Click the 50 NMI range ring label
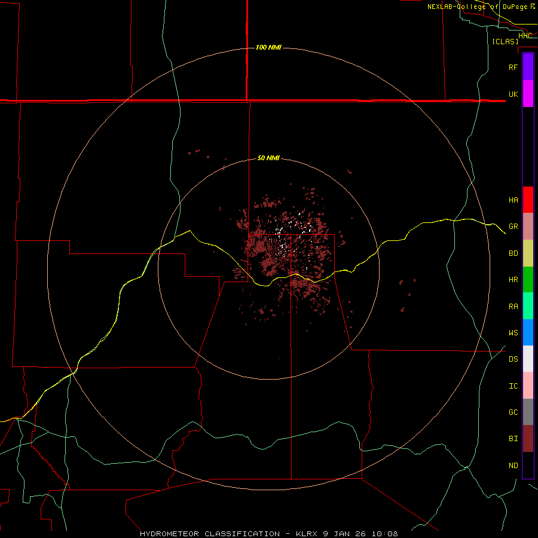The width and height of the screenshot is (538, 538). 268,158
